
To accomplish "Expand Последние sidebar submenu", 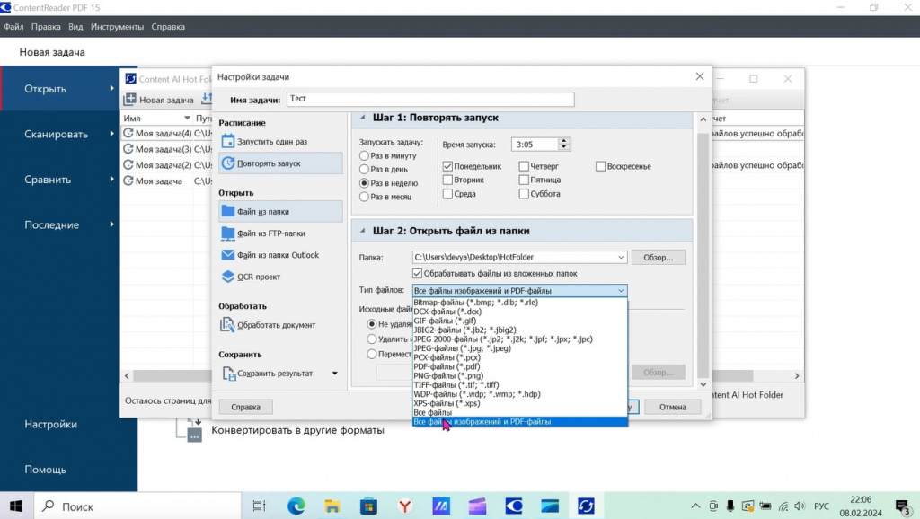I will click(x=111, y=224).
